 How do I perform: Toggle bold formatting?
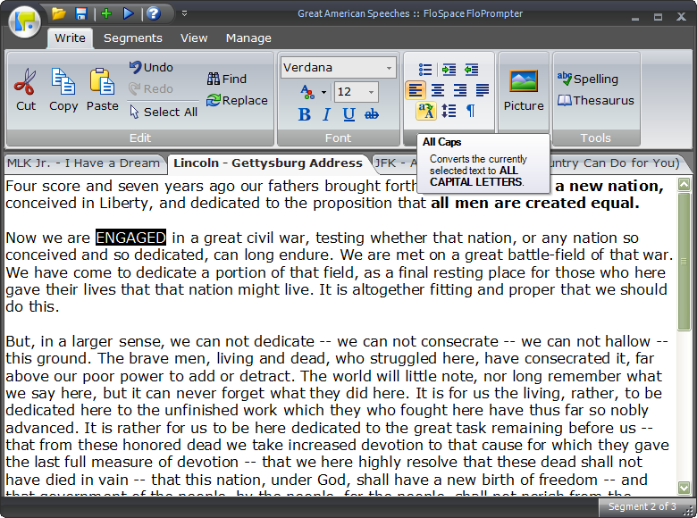pyautogui.click(x=305, y=114)
